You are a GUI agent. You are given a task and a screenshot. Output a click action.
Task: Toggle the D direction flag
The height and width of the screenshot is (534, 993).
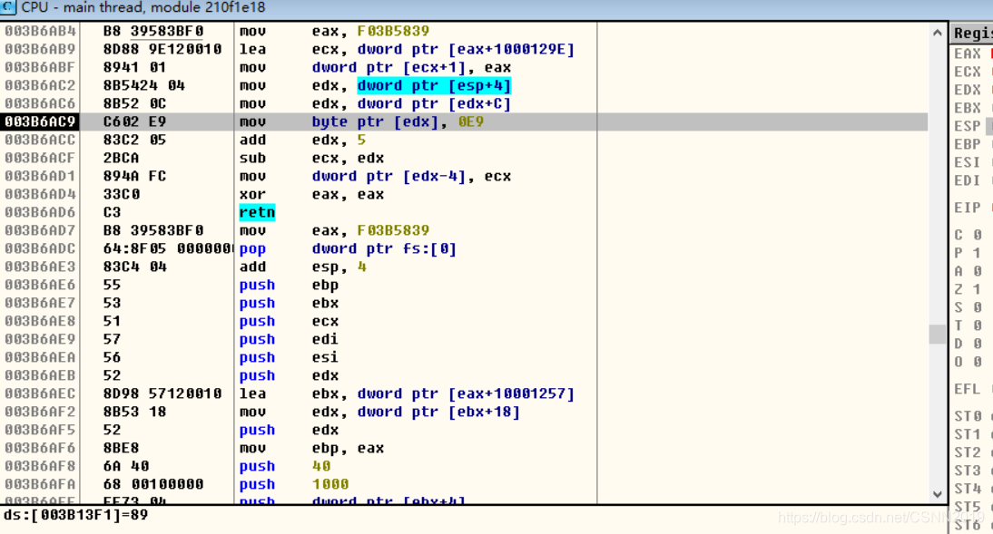click(968, 344)
